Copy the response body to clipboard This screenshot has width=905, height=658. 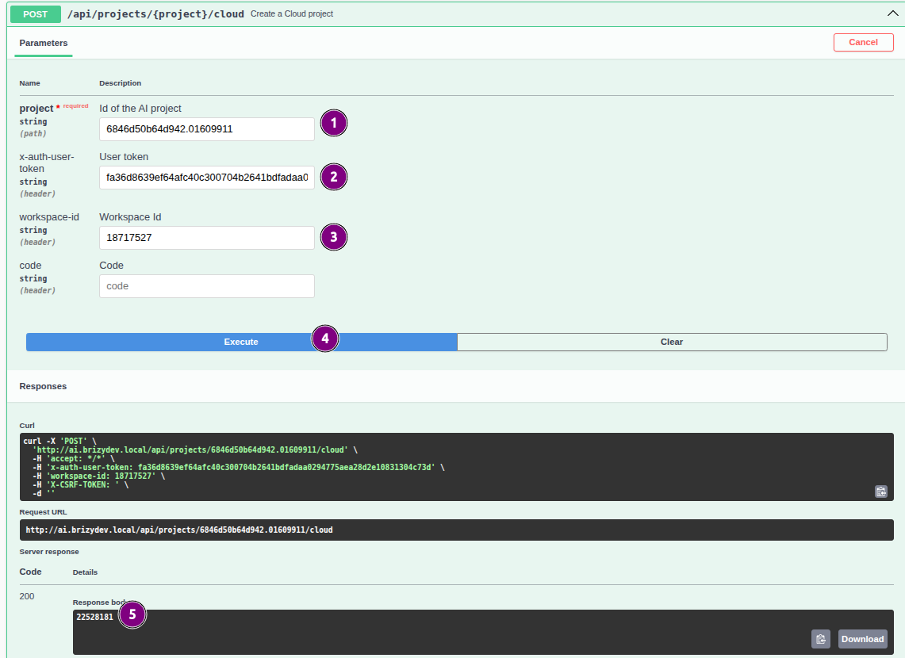pyautogui.click(x=821, y=639)
